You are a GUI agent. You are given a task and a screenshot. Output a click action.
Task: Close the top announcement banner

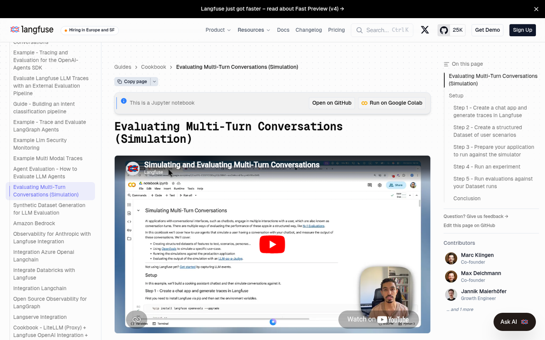(x=536, y=9)
